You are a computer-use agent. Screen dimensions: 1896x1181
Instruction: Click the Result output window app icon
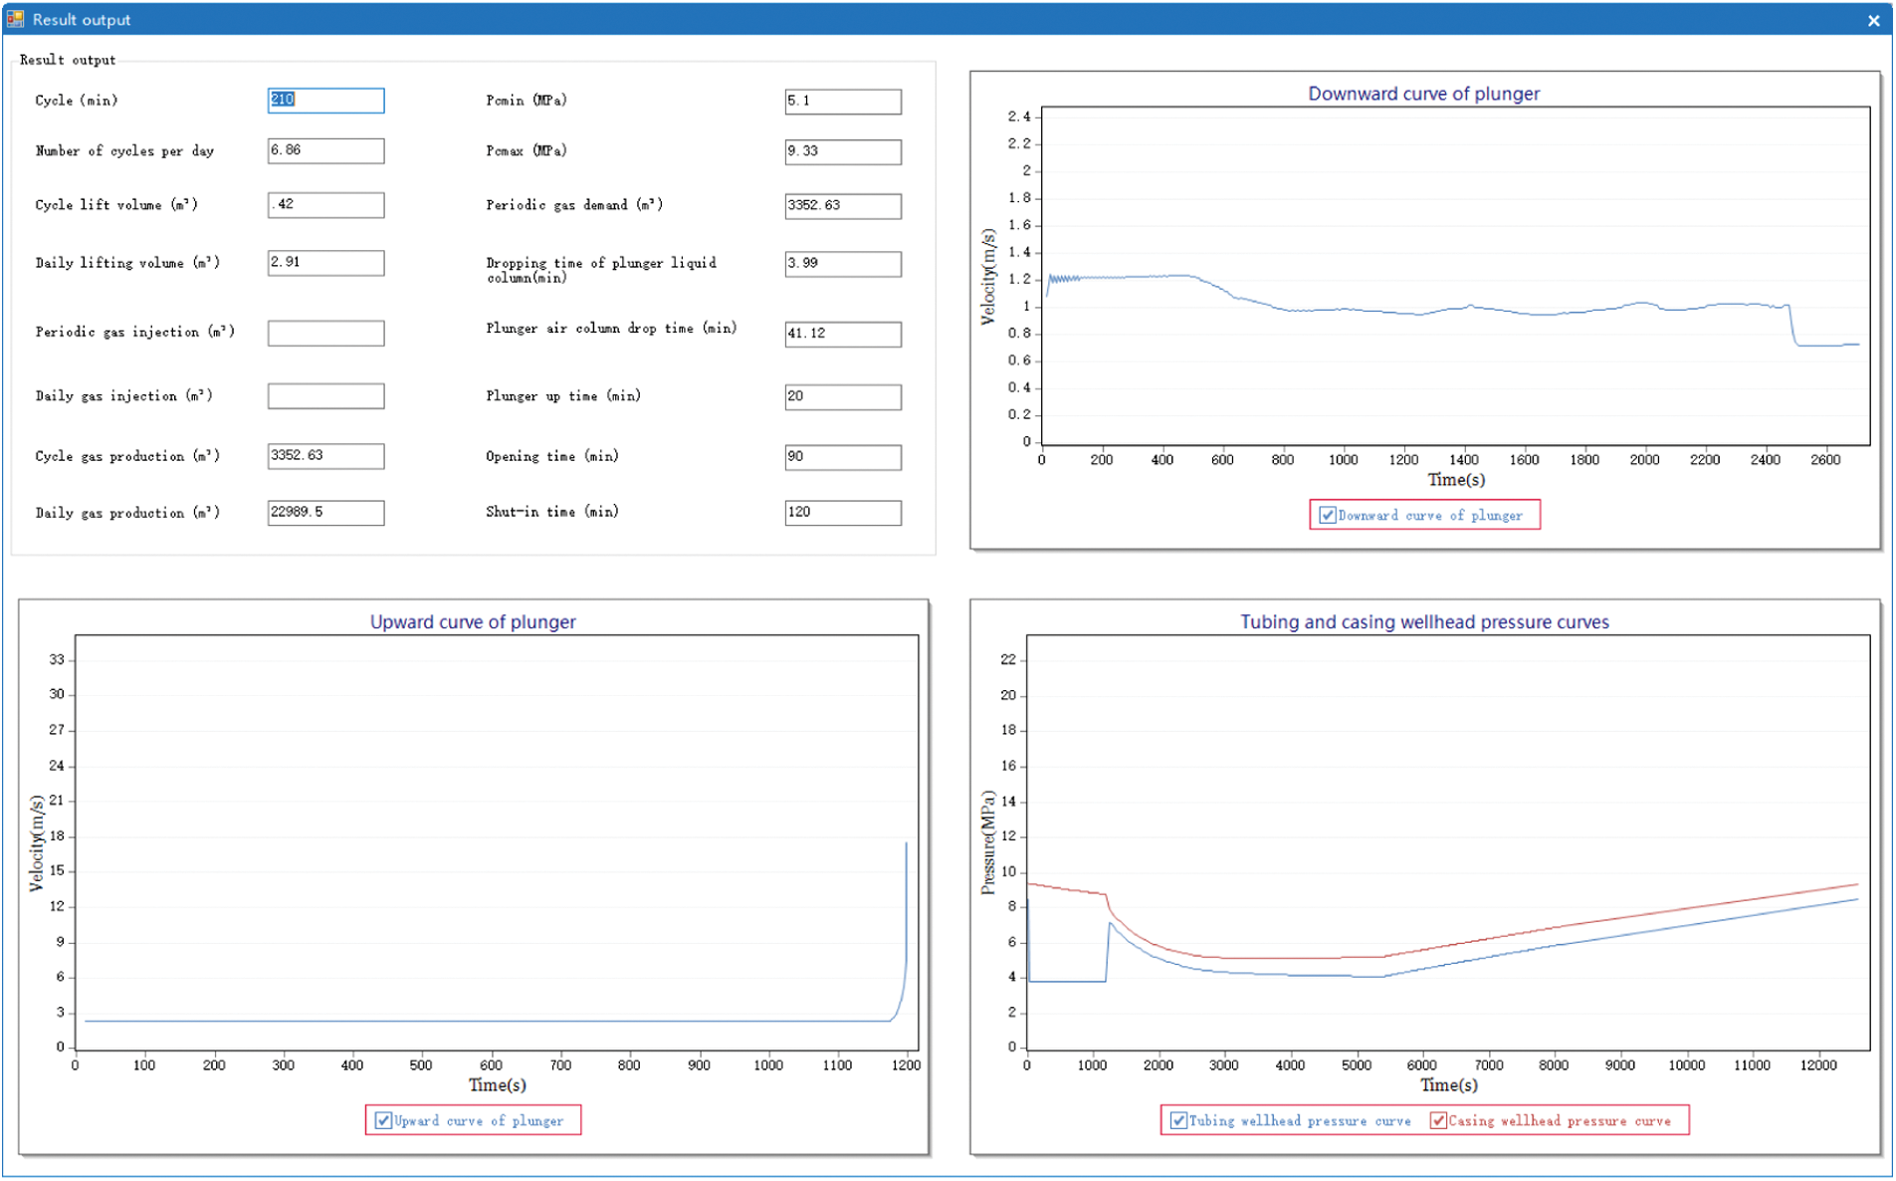click(15, 19)
